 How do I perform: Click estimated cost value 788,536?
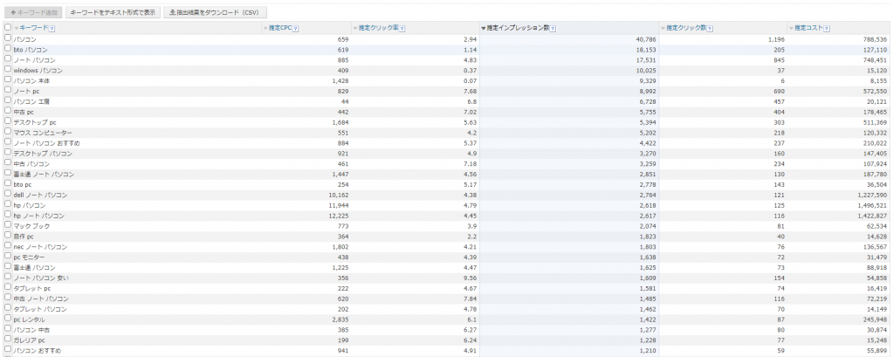(875, 39)
